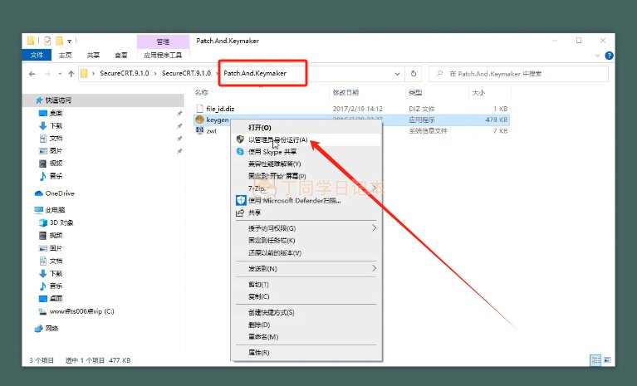This screenshot has height=386, width=637.
Task: Choose 打开(O) from the context menu
Action: (x=306, y=128)
